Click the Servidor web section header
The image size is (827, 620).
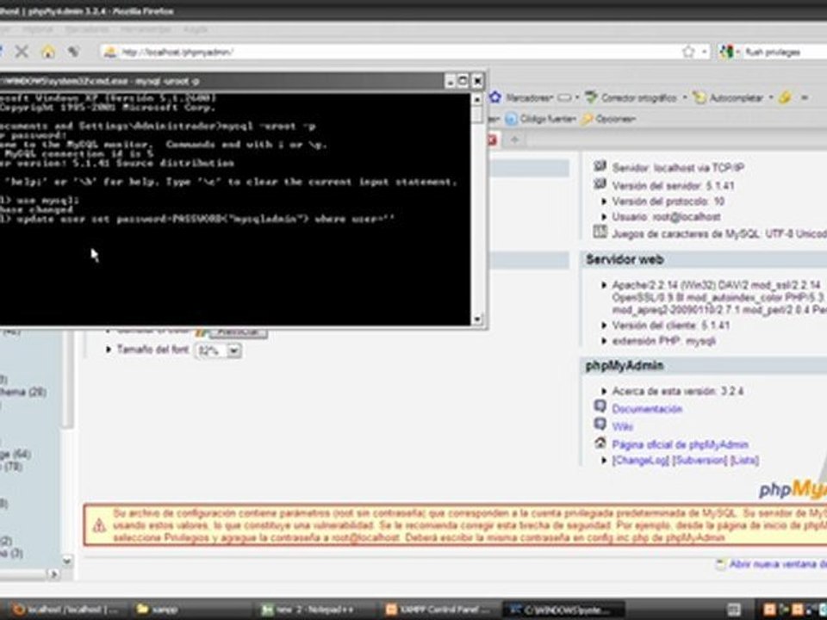click(704, 259)
